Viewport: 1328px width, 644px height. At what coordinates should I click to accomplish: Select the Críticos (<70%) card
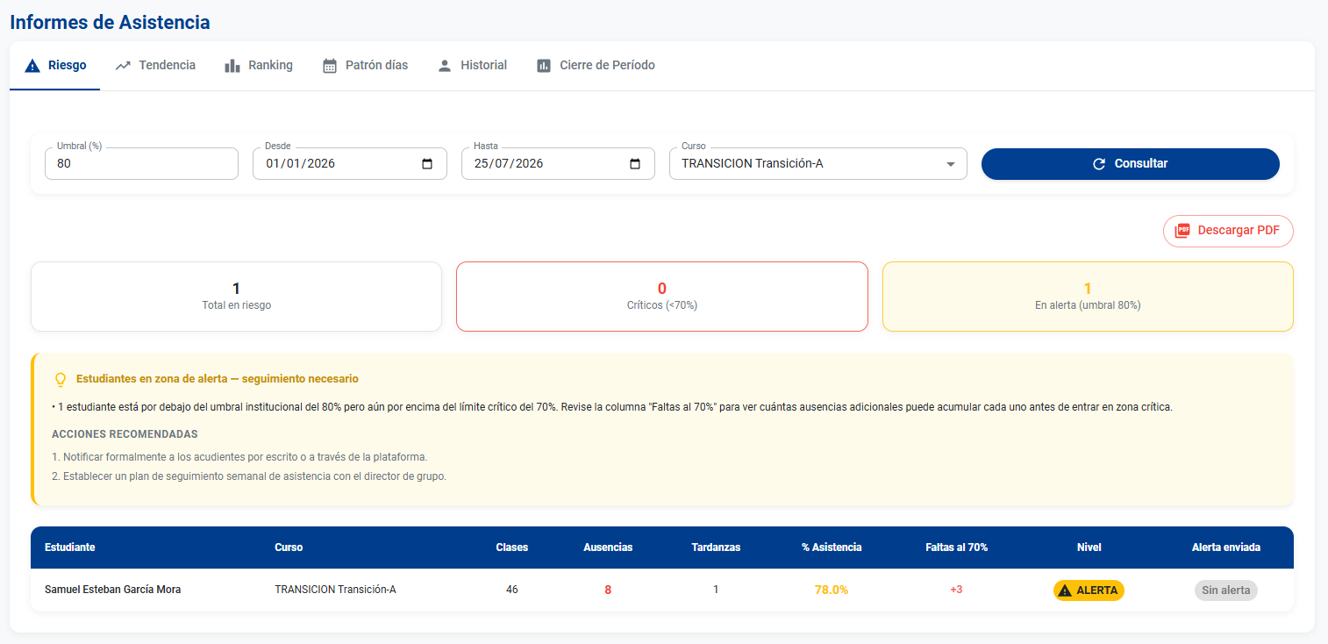coord(662,297)
